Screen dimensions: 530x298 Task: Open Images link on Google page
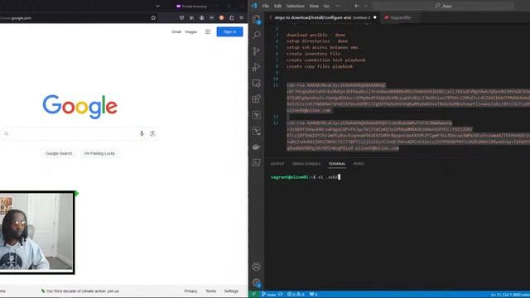coord(191,31)
